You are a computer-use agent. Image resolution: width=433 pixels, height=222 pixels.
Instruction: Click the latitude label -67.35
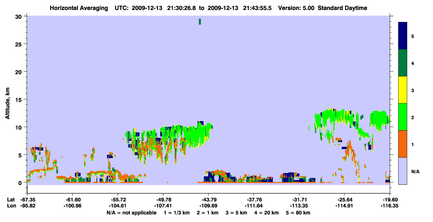pyautogui.click(x=27, y=200)
